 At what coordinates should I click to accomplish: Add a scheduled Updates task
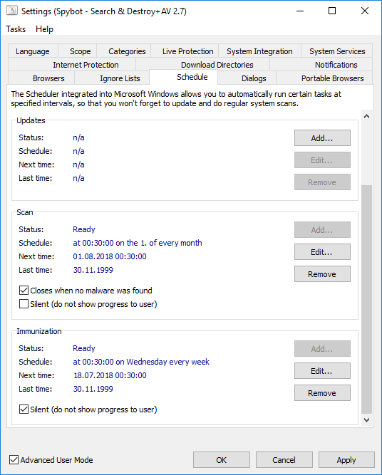point(322,138)
